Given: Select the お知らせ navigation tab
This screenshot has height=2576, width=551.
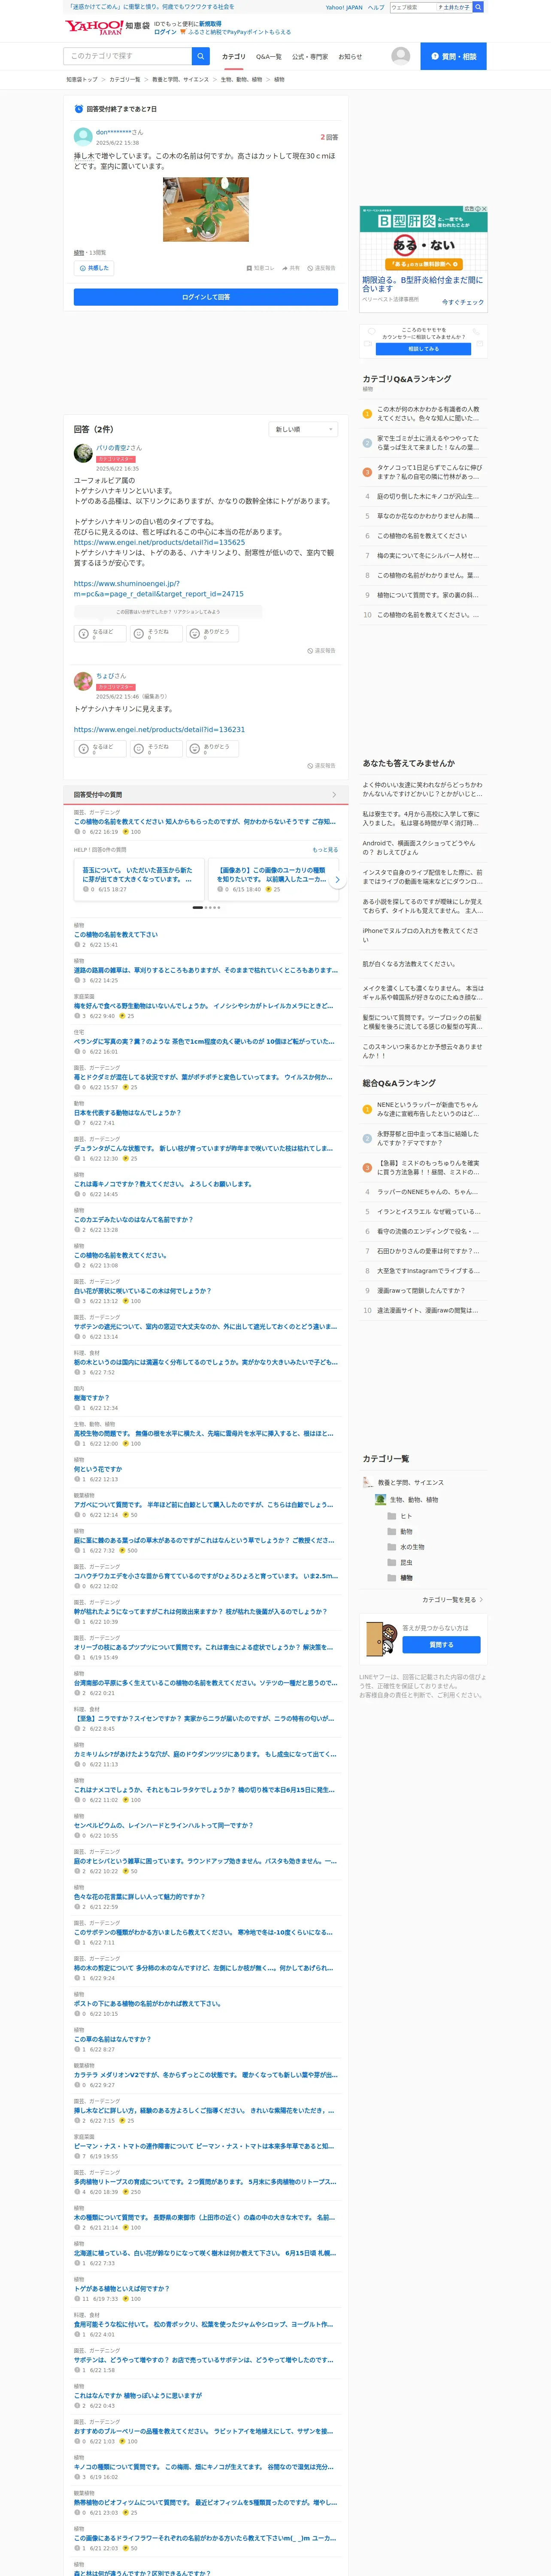Looking at the screenshot, I should (x=350, y=57).
